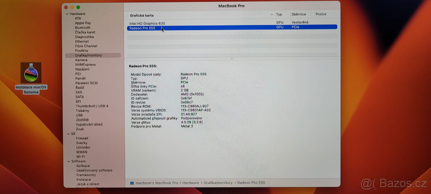This screenshot has width=431, height=194.
Task: Click the AMD (0x1002) vendor value
Action: [192, 94]
